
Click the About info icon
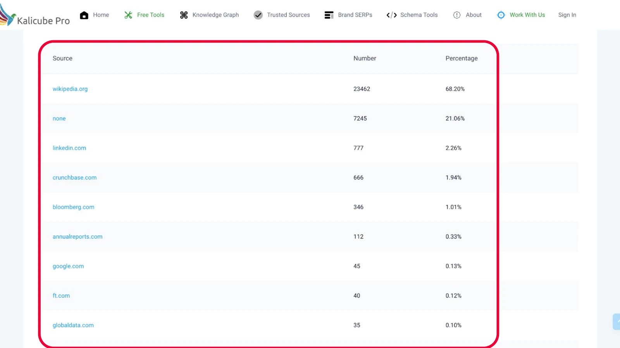coord(457,15)
